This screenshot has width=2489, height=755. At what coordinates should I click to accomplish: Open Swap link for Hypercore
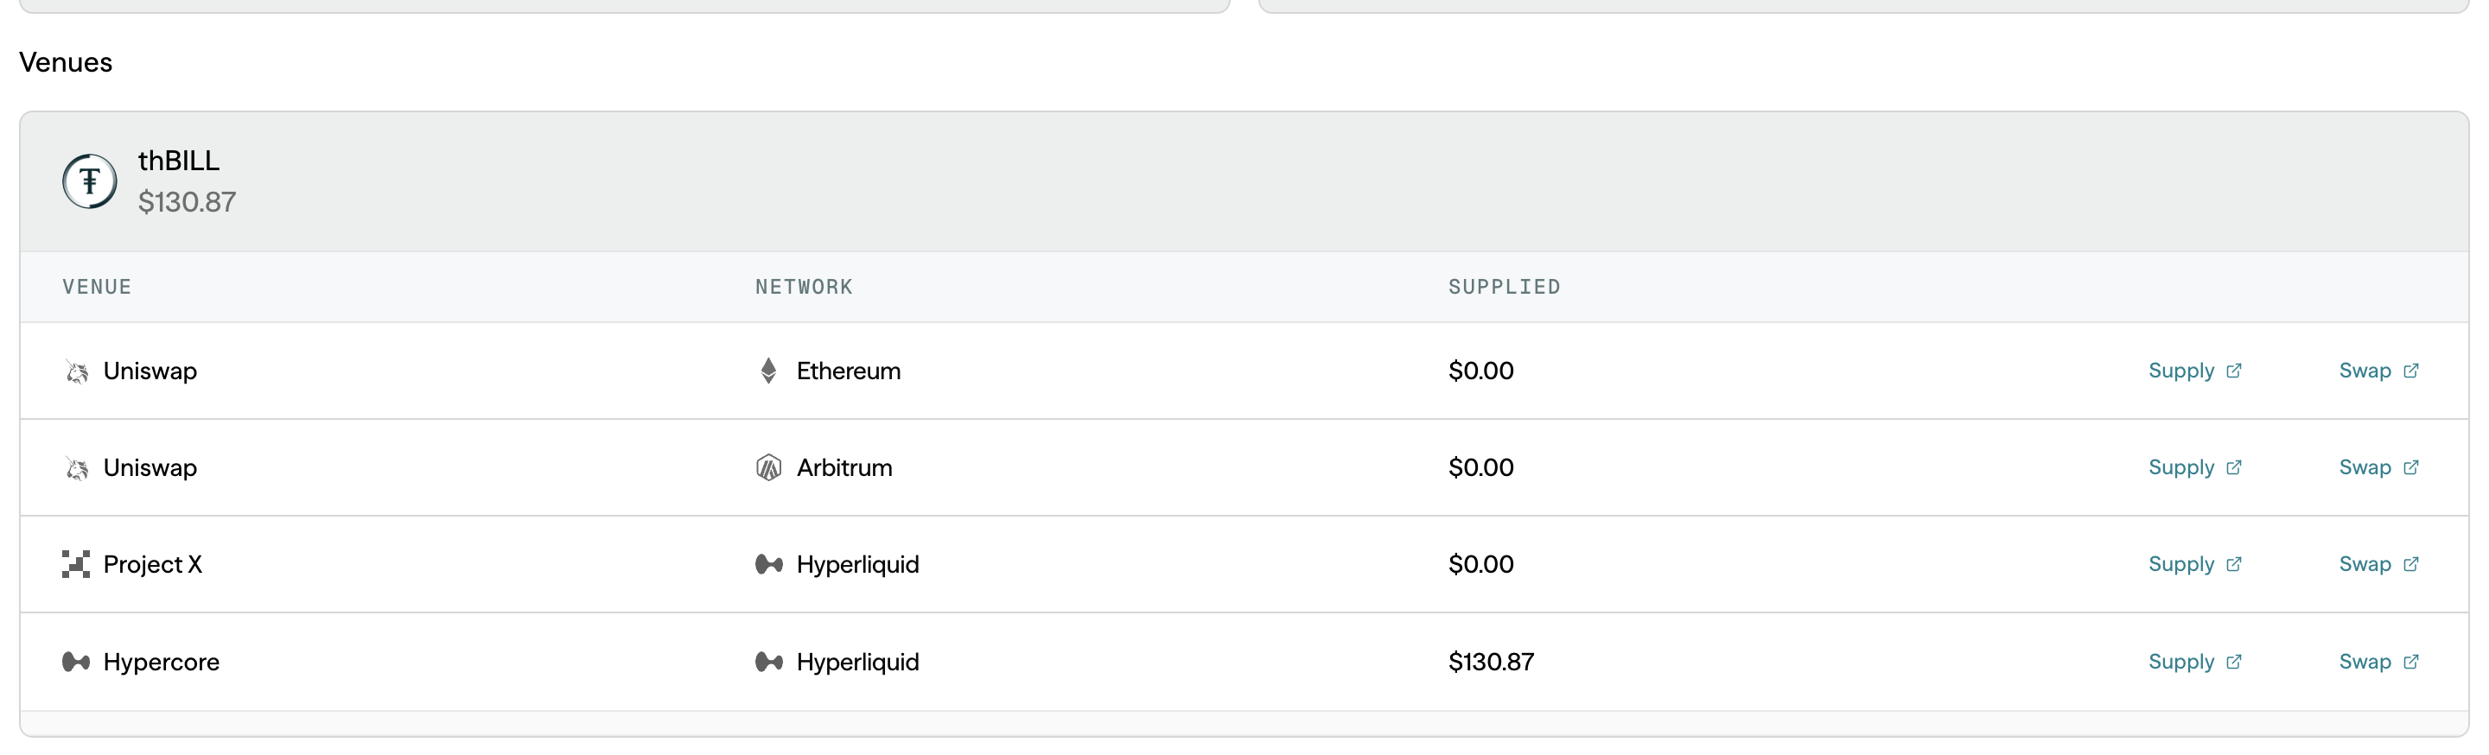(x=2377, y=662)
